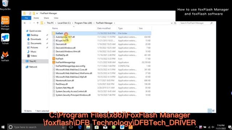Open Documents in navigation pane
The width and height of the screenshot is (232, 130).
(36, 43)
